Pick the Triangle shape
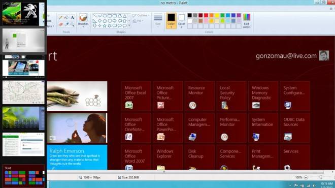This screenshot has height=188, width=335. point(124,16)
